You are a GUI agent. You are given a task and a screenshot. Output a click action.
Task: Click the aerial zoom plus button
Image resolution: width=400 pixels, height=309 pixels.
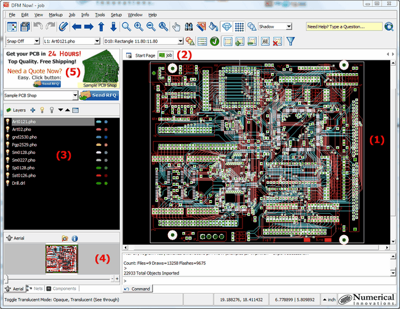117,279
